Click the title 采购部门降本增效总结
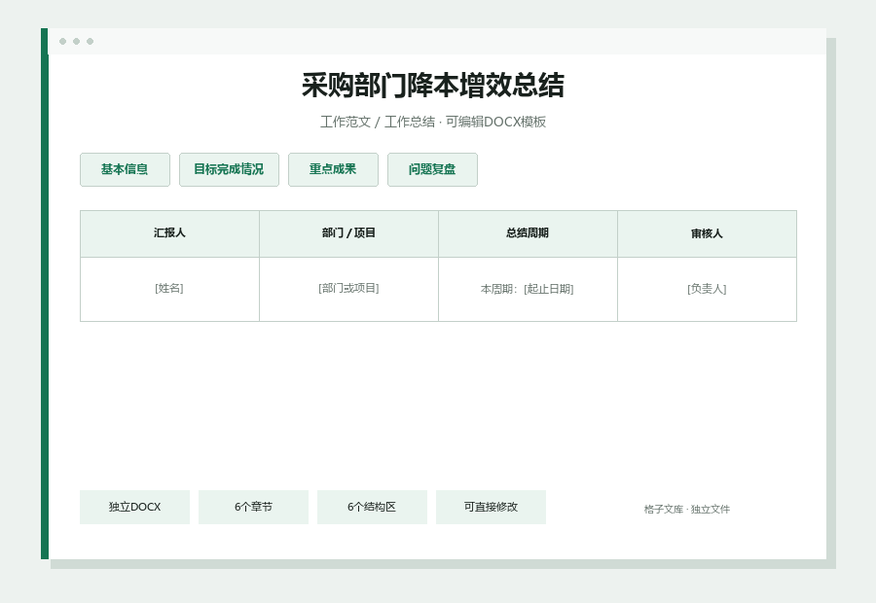The image size is (876, 603). click(x=433, y=86)
